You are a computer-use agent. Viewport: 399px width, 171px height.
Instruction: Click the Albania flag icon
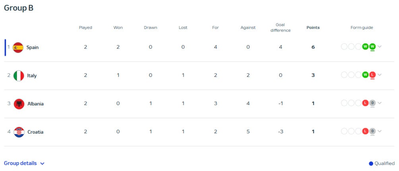(19, 104)
